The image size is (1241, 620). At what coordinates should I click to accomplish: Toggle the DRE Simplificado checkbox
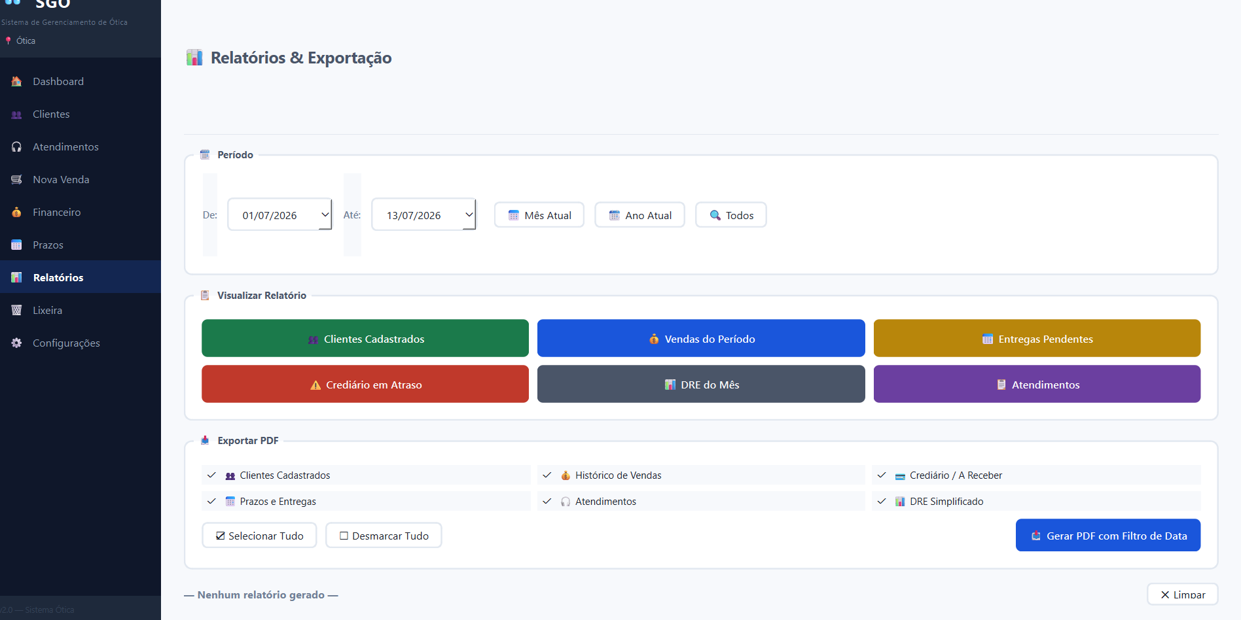coord(882,501)
